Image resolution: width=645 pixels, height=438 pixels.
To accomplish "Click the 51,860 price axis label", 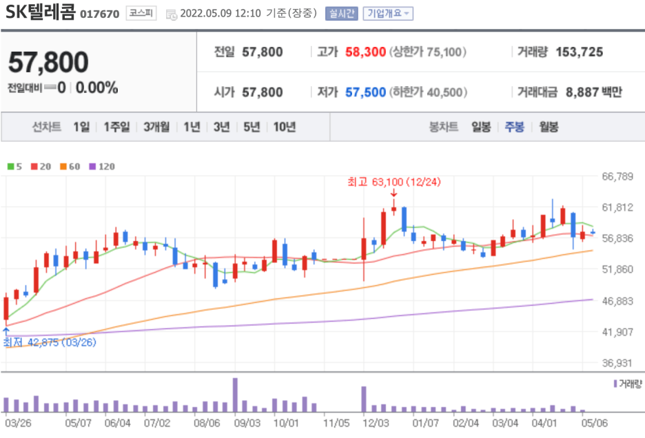I will [617, 269].
